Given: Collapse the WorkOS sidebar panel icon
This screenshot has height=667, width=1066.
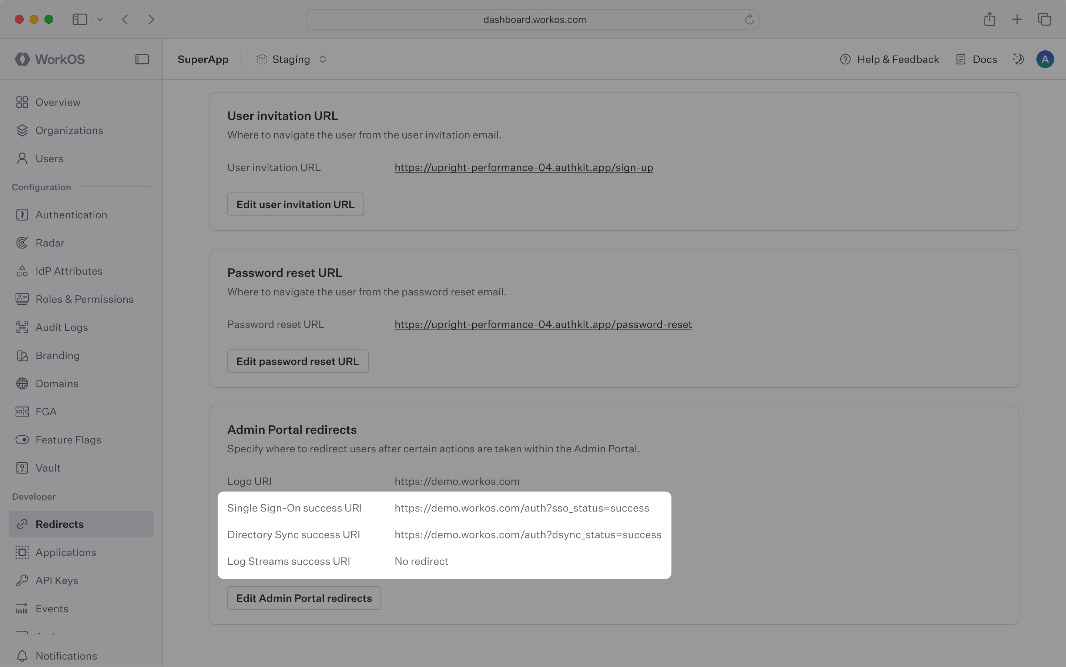Looking at the screenshot, I should coord(142,59).
